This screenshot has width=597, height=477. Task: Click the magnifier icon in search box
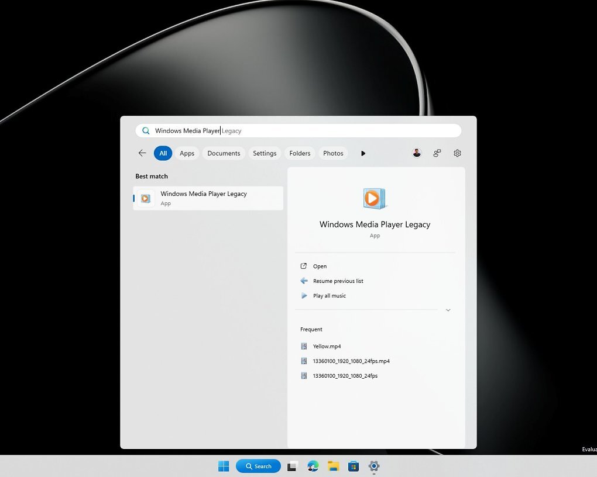coord(146,131)
